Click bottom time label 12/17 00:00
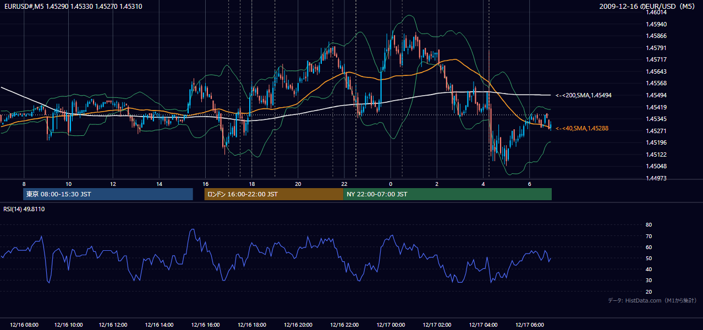 click(x=390, y=325)
